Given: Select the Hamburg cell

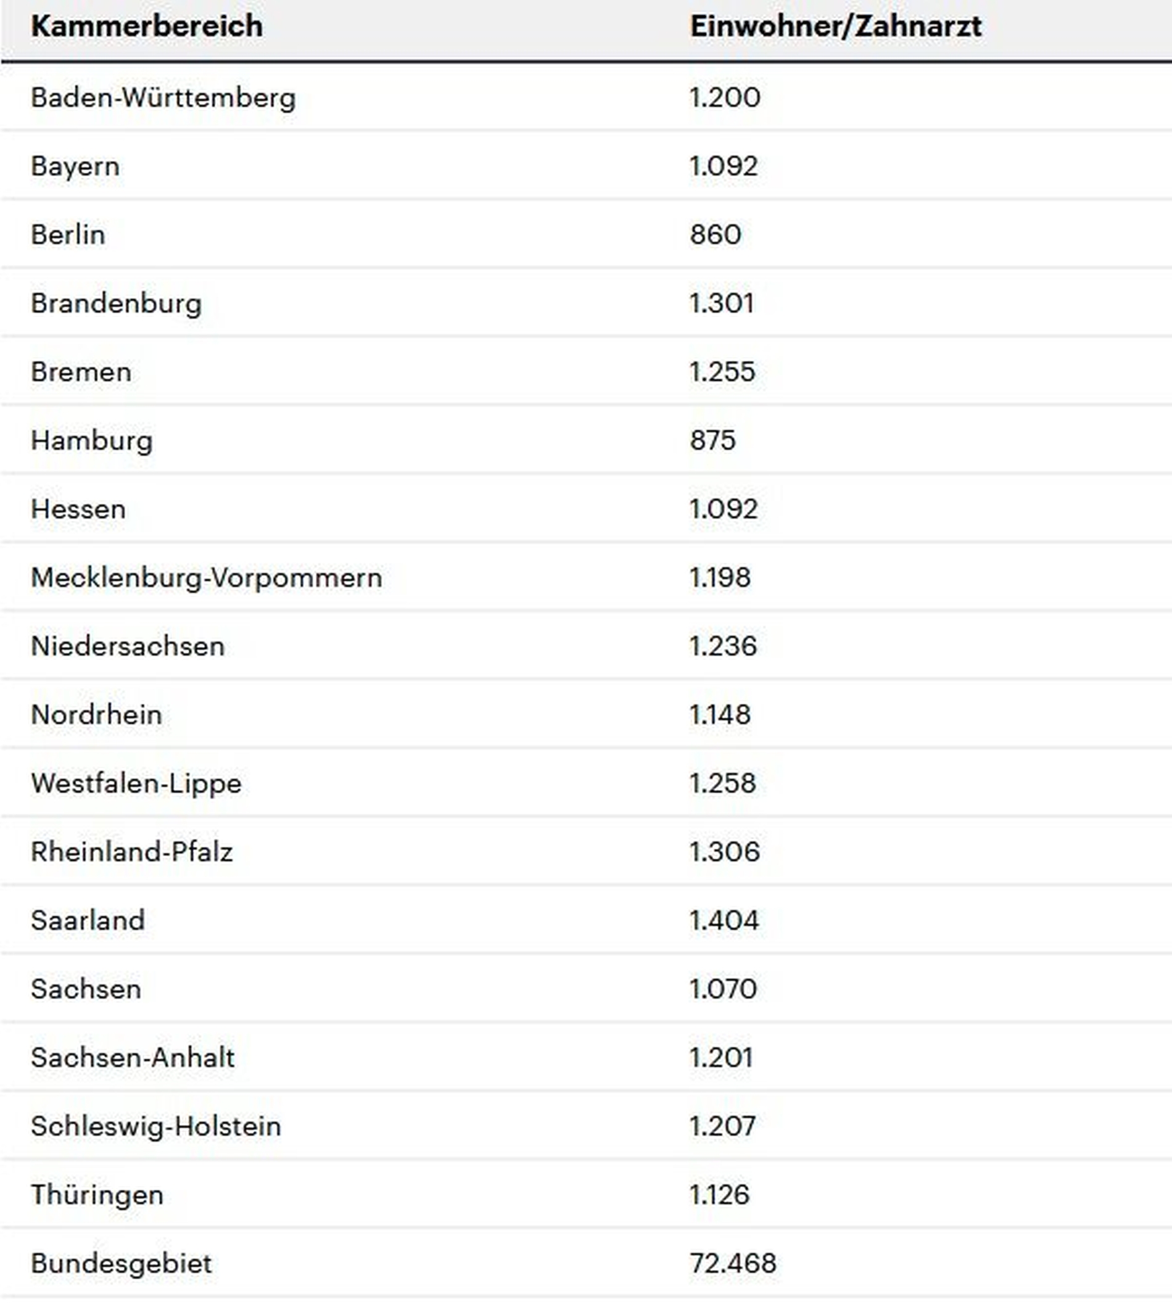Looking at the screenshot, I should click(91, 441).
